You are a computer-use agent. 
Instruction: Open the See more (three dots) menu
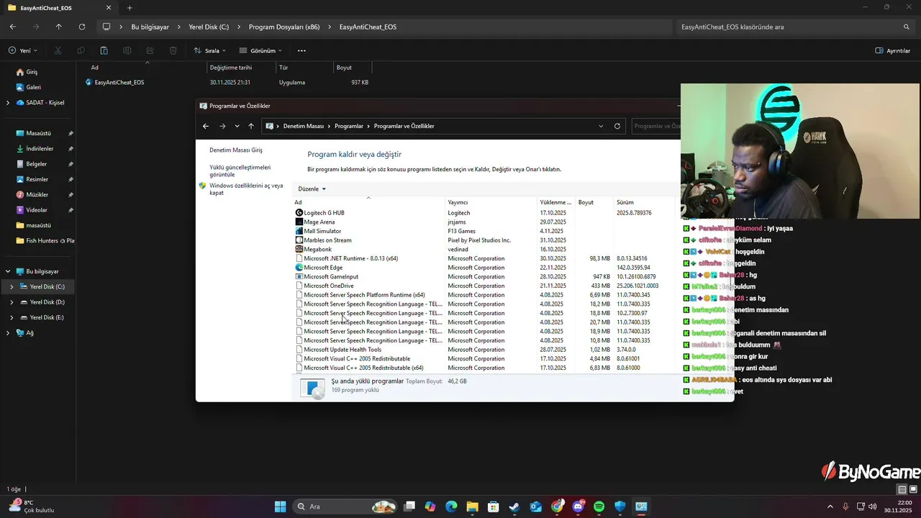coord(301,50)
